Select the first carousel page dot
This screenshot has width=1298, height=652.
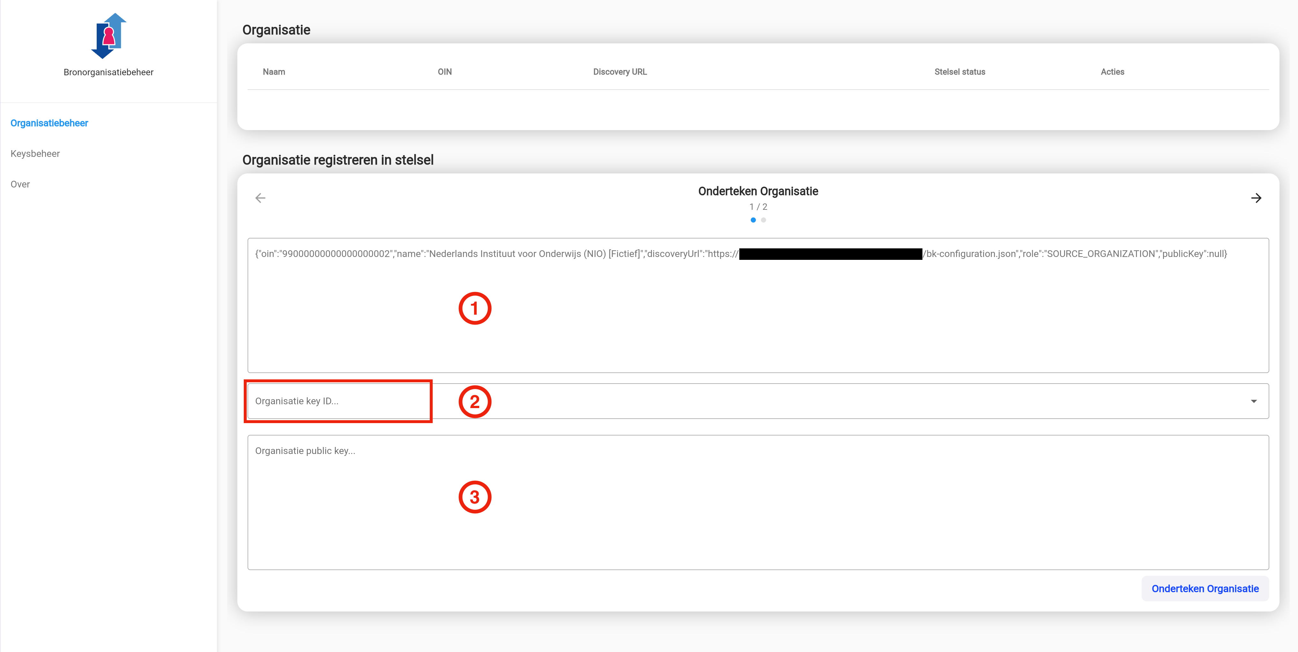(753, 220)
